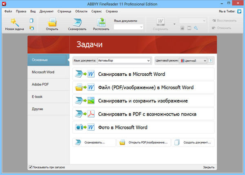Click the Новая задача wand icon
Image resolution: width=245 pixels, height=175 pixels.
[x=14, y=22]
